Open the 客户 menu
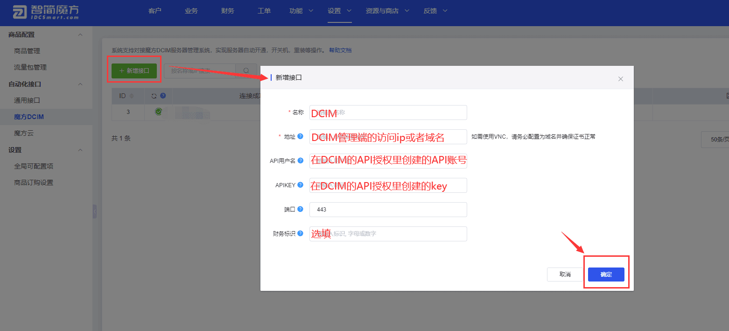 [155, 11]
